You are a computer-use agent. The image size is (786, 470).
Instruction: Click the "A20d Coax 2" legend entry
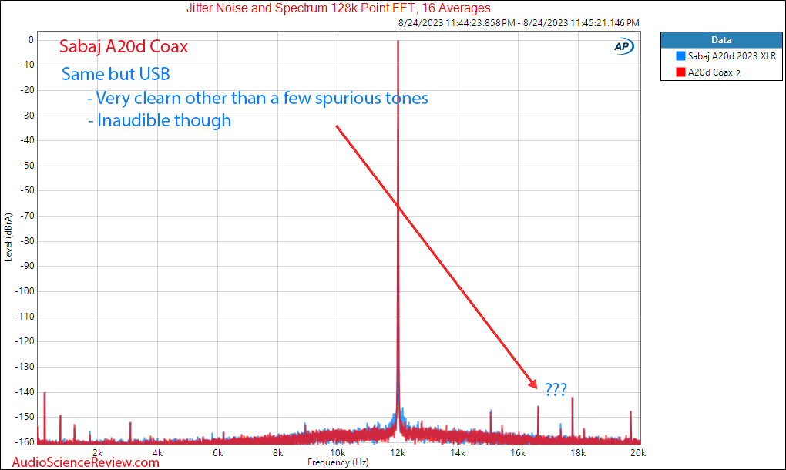(x=714, y=72)
